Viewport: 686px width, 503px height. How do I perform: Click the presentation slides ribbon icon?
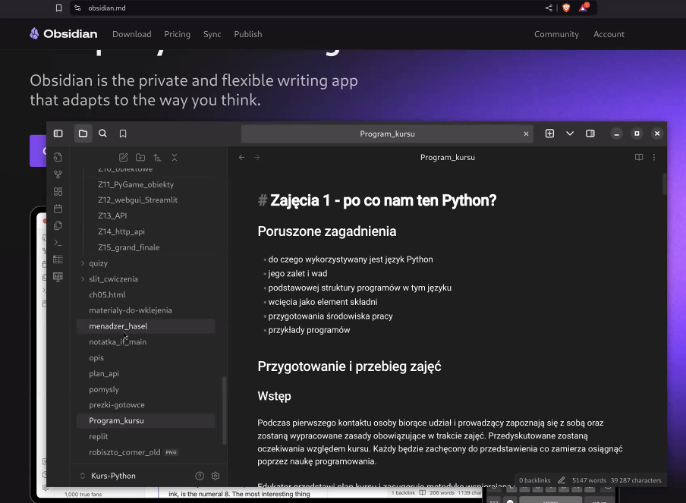tap(58, 276)
